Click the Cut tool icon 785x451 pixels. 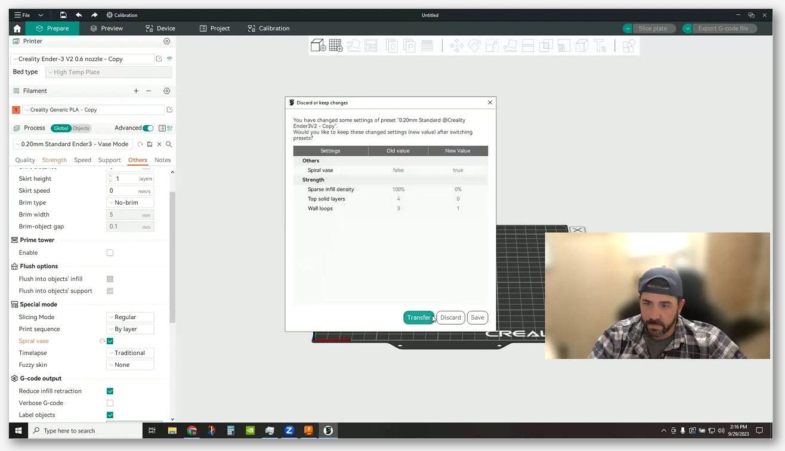528,45
